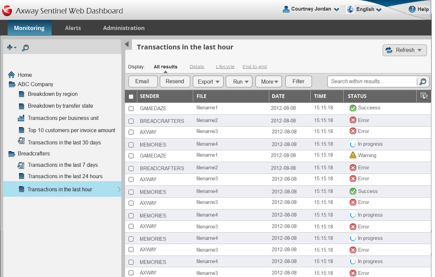Toggle the select-all checkbox in table header
This screenshot has height=277, width=435.
tap(131, 97)
